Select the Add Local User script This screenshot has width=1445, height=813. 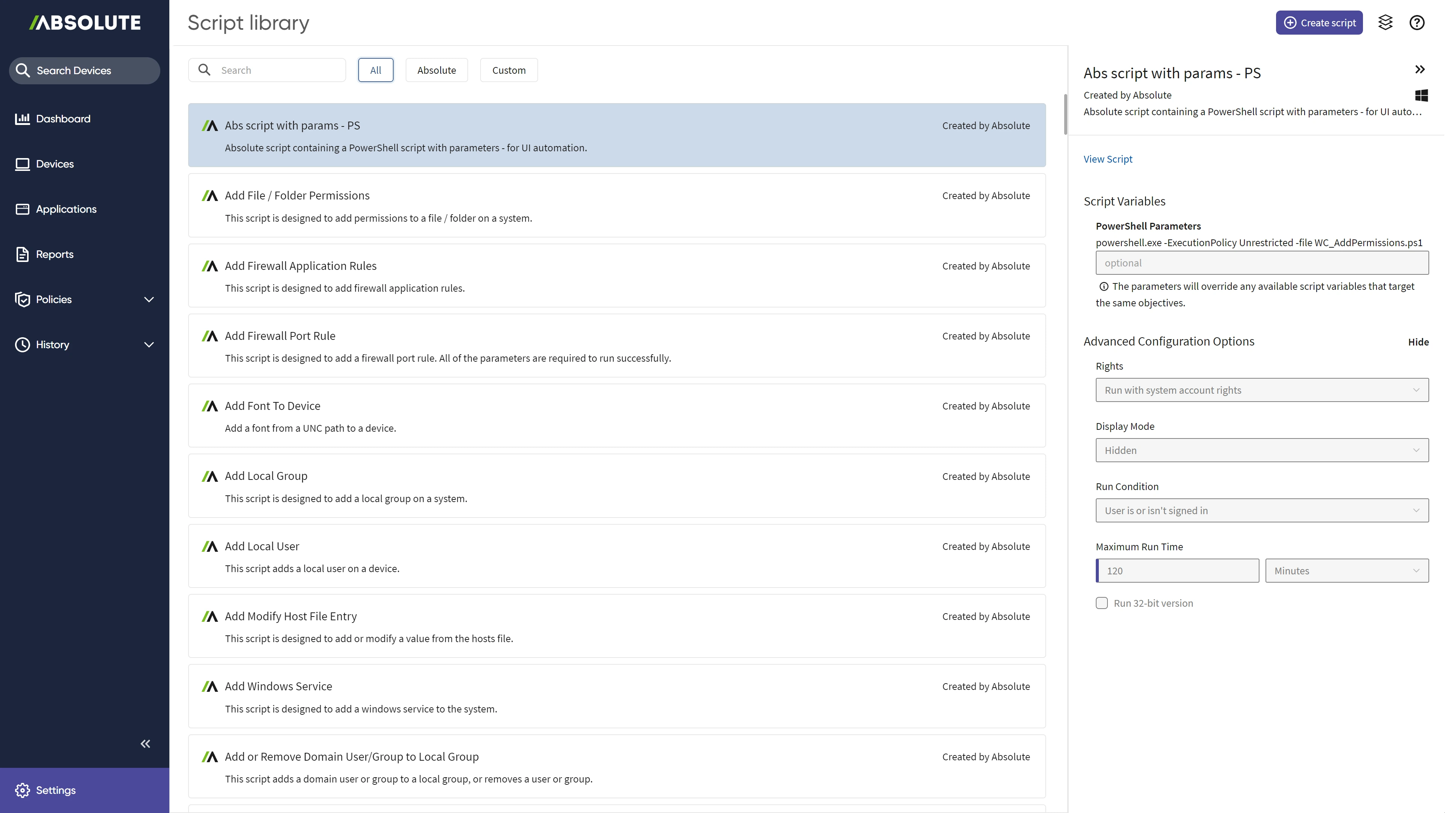[x=617, y=556]
